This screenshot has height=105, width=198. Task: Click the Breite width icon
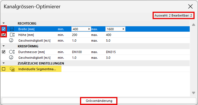tap(12, 29)
